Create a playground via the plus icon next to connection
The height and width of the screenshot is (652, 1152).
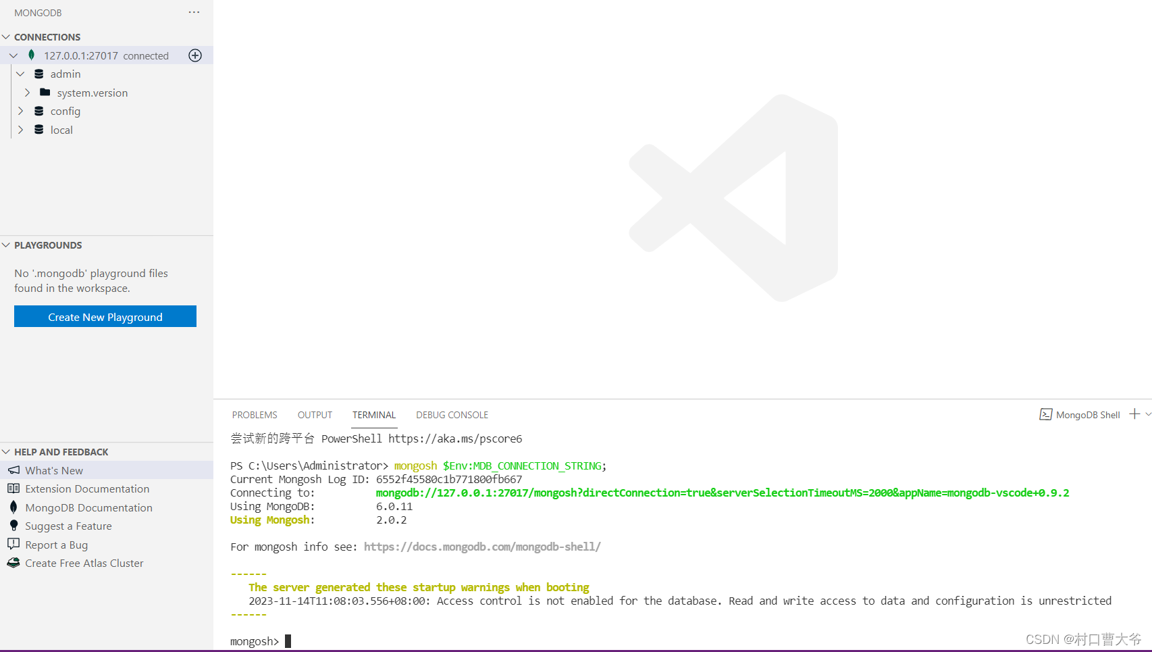tap(195, 55)
